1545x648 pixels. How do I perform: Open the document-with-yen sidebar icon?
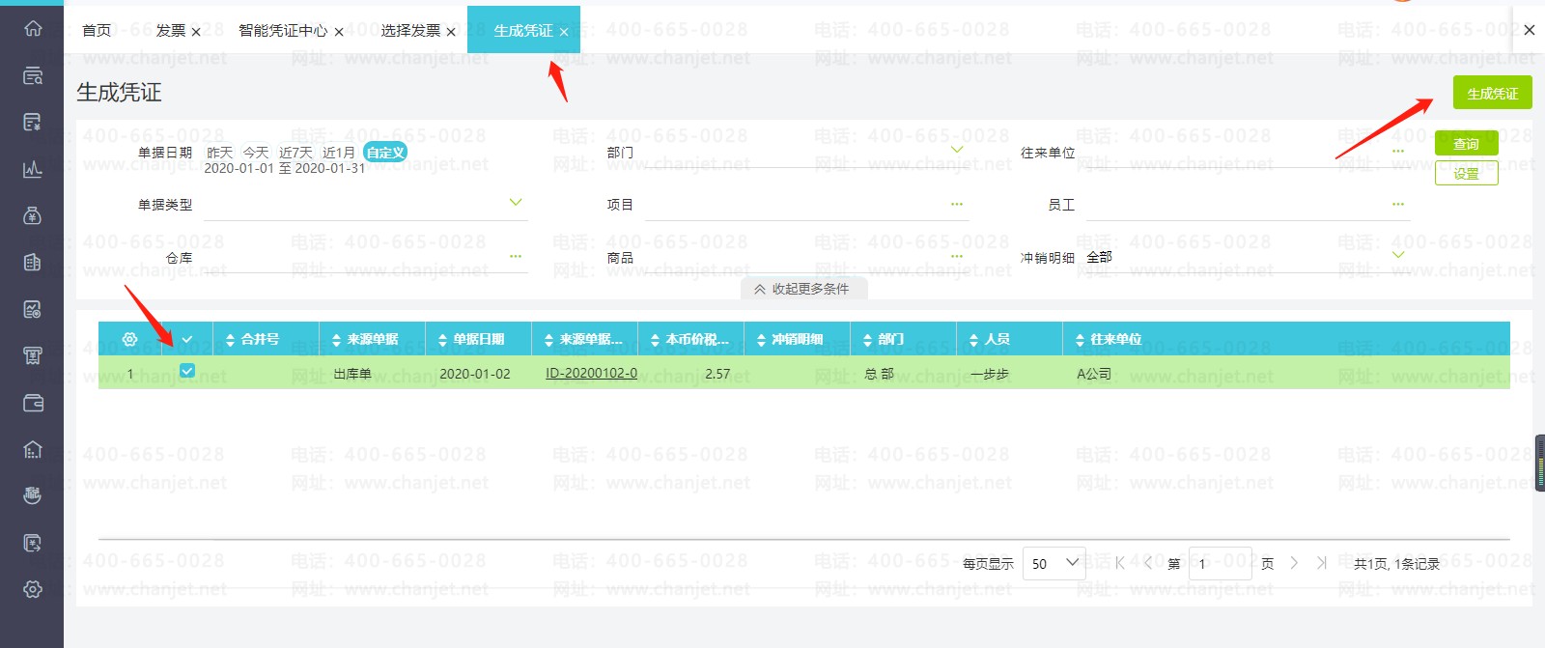point(33,122)
